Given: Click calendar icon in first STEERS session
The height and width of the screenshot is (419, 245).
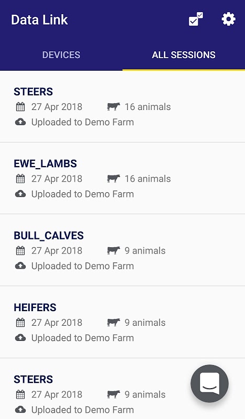Looking at the screenshot, I should (20, 107).
